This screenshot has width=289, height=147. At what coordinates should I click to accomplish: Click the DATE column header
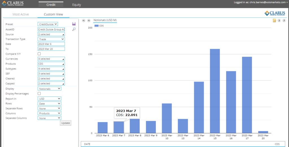(x=87, y=144)
